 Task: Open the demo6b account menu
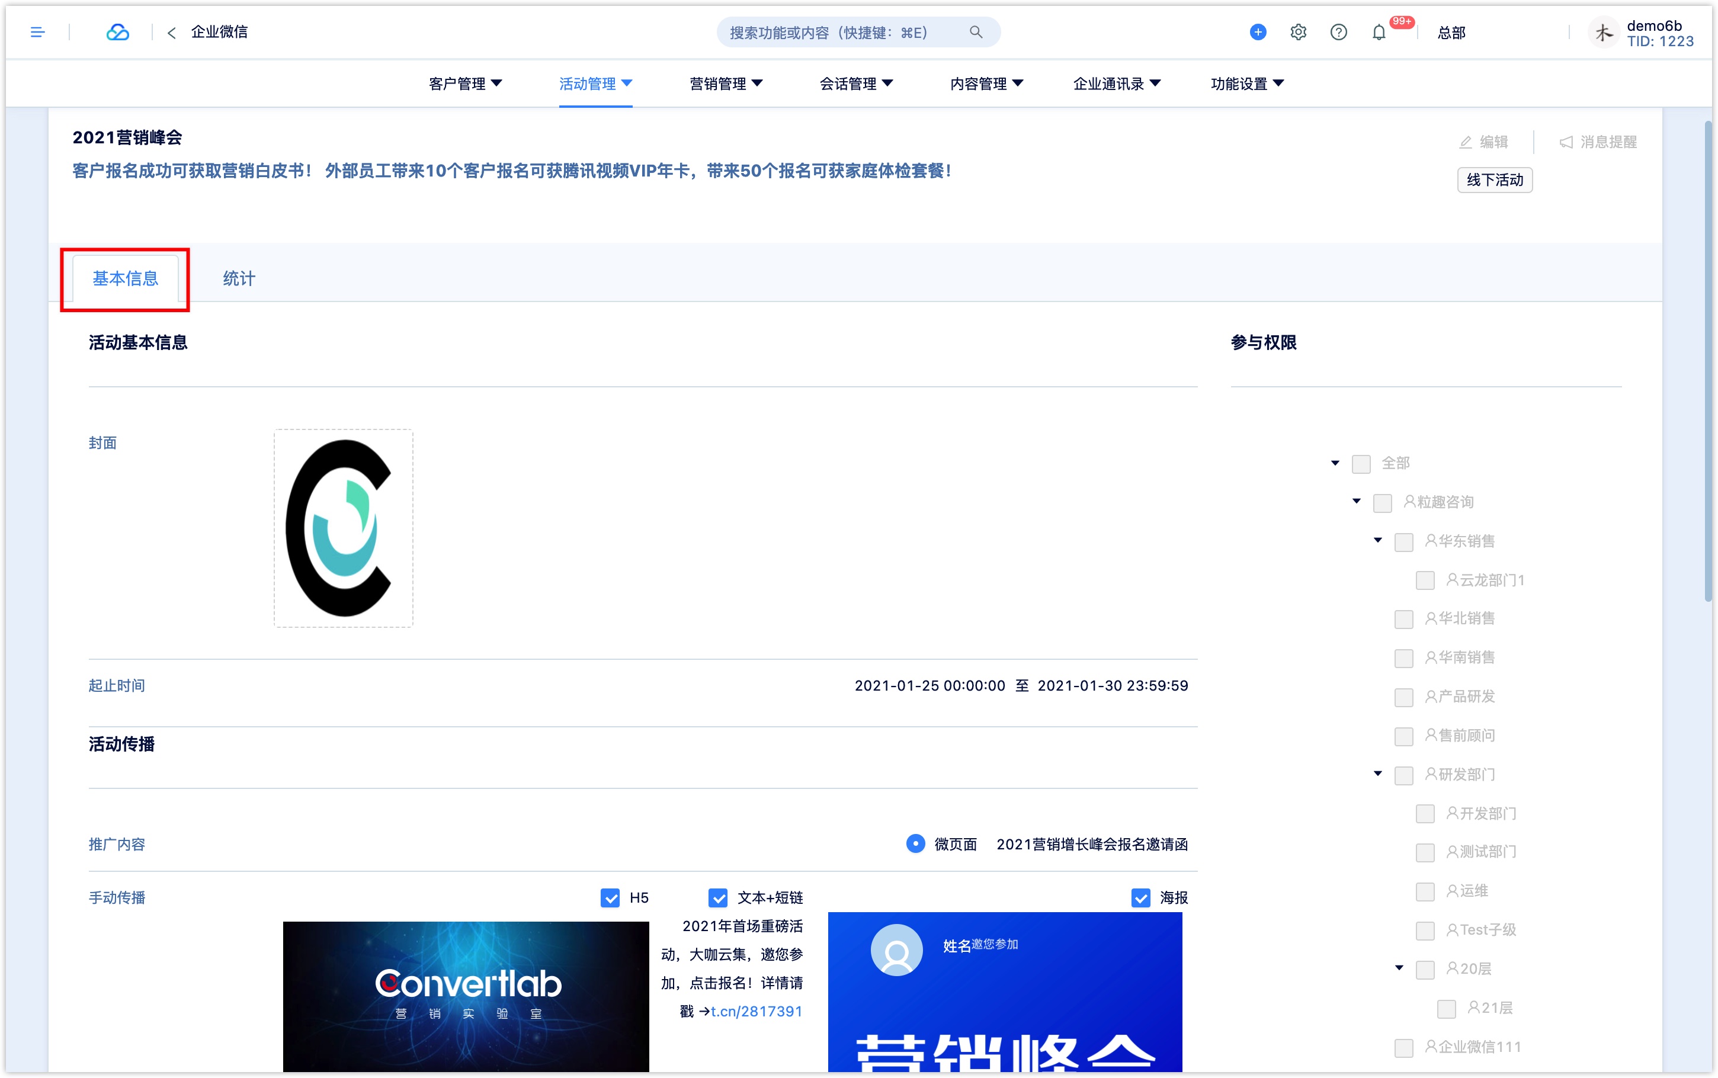pyautogui.click(x=1661, y=33)
